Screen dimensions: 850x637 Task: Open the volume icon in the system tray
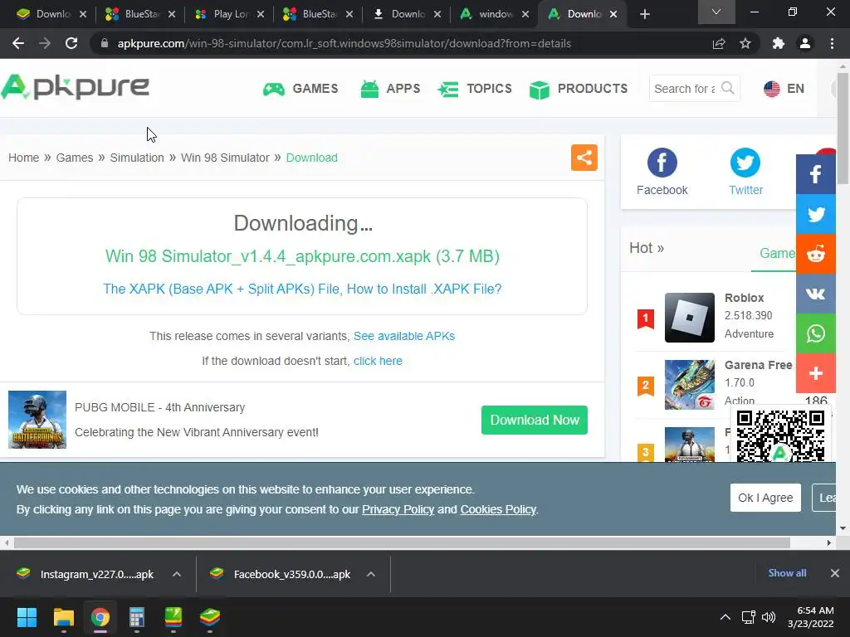click(768, 617)
